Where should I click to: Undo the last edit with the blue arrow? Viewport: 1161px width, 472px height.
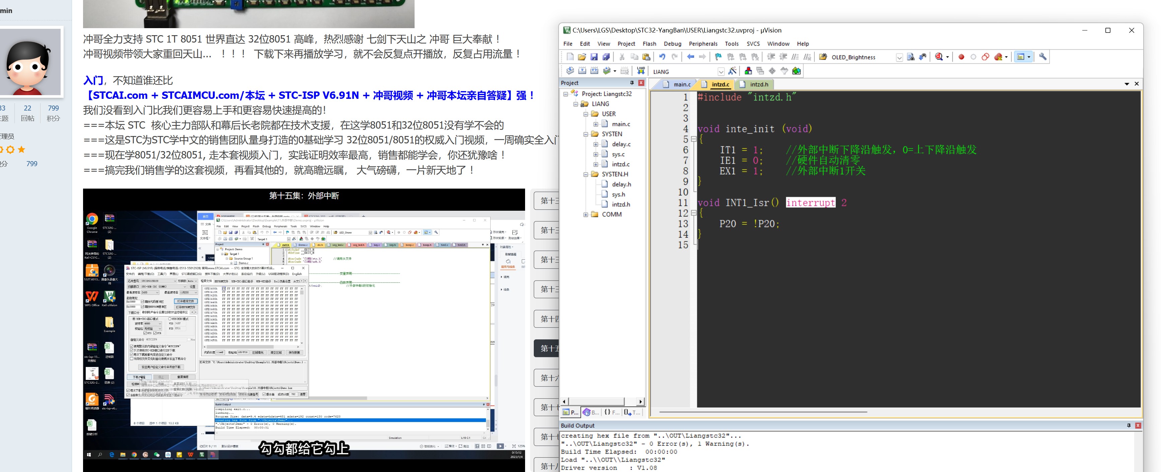pos(662,57)
